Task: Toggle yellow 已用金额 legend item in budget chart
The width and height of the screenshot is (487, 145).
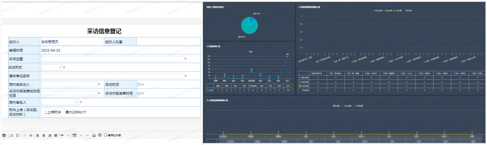Action: 398,11
